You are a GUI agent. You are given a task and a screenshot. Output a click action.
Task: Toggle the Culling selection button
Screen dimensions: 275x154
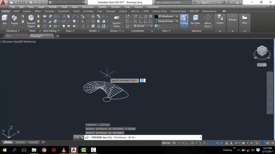click(184, 21)
